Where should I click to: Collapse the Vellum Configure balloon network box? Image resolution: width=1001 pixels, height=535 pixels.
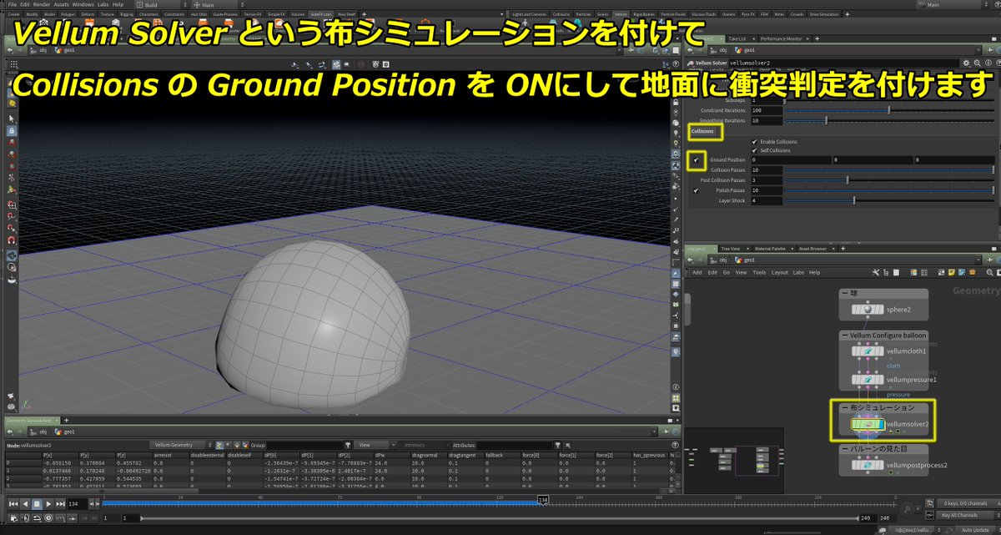click(x=844, y=335)
